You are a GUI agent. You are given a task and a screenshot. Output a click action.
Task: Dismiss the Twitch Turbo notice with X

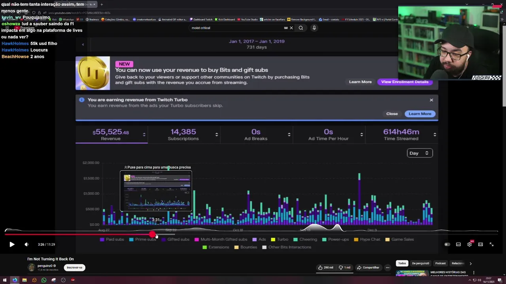(x=431, y=100)
